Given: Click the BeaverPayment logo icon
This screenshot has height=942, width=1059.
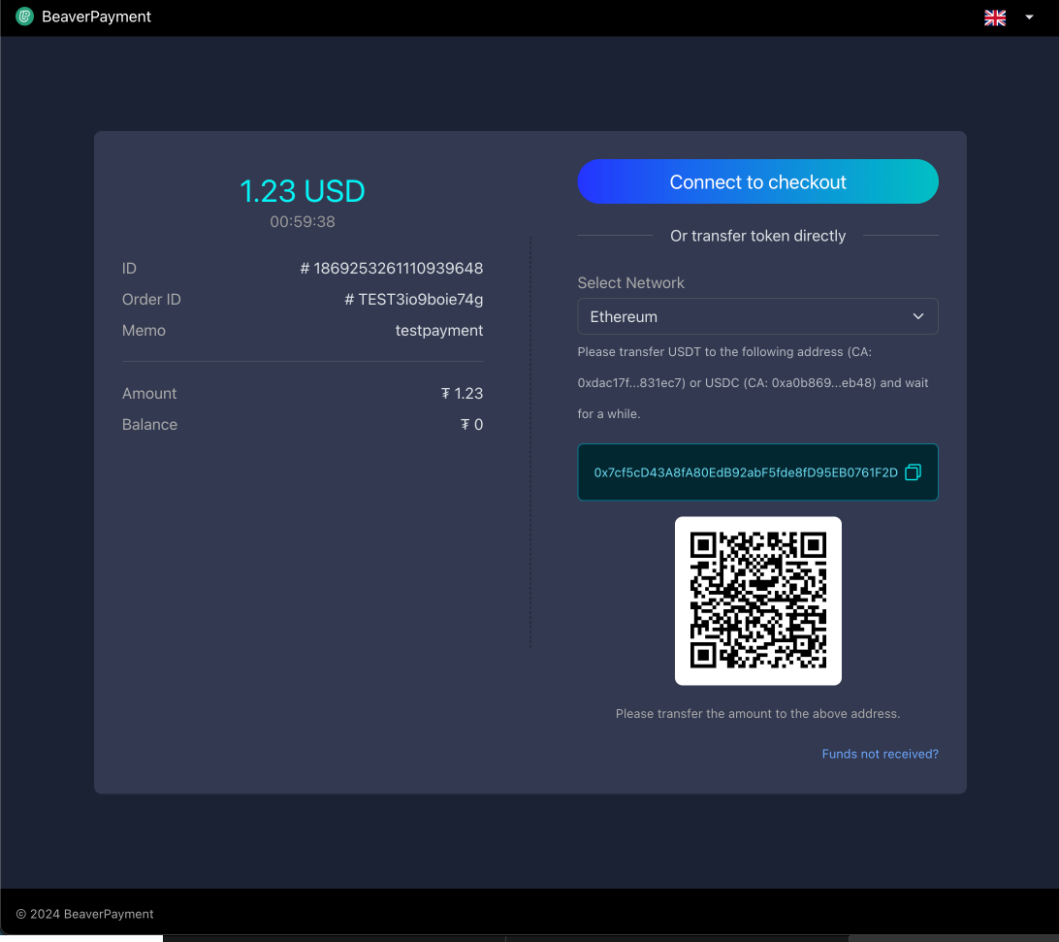Looking at the screenshot, I should pyautogui.click(x=24, y=16).
